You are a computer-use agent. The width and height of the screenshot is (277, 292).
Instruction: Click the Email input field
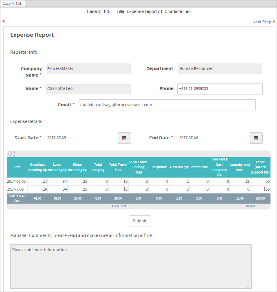[167, 105]
